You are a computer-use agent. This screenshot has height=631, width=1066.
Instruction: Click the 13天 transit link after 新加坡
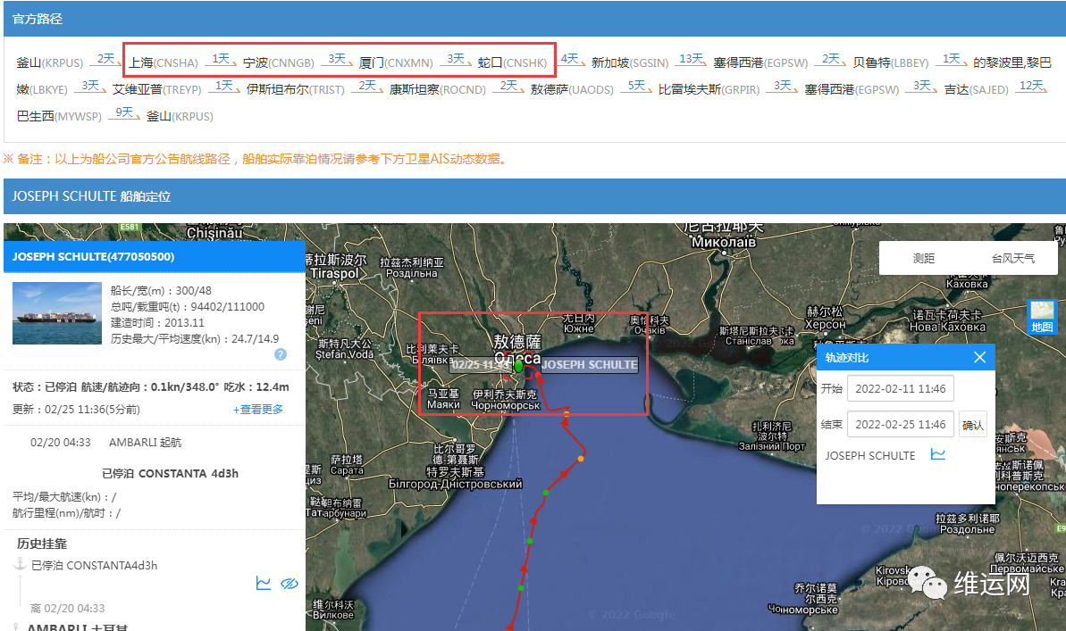(692, 60)
